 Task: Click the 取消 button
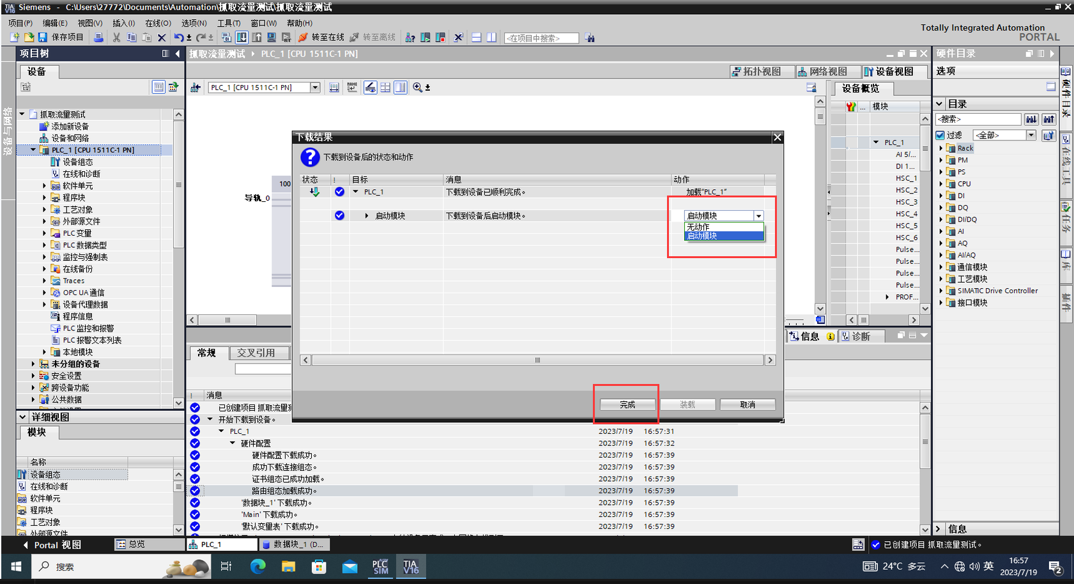pos(748,404)
